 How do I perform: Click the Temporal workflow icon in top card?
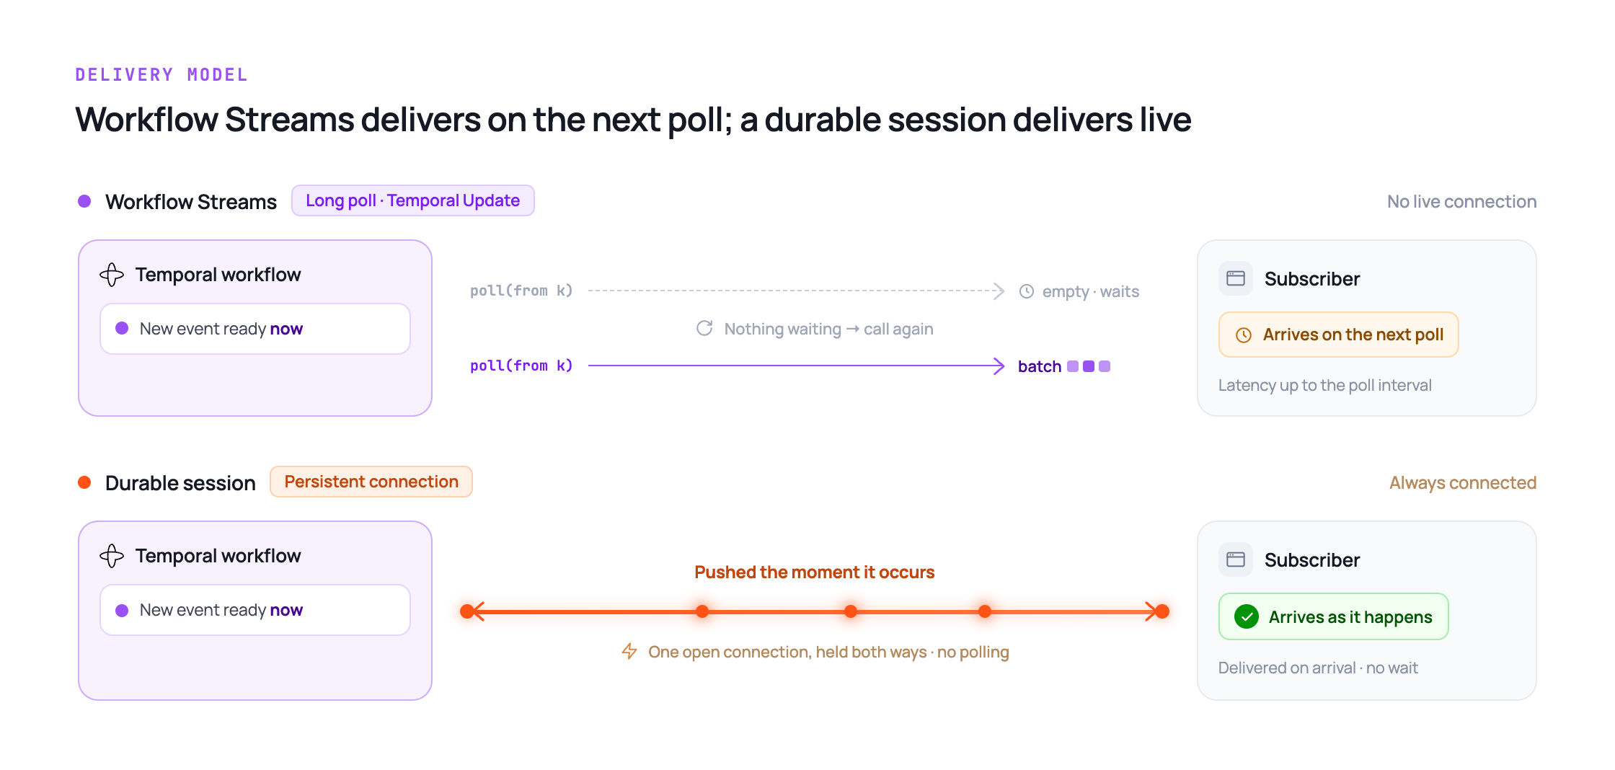112,275
